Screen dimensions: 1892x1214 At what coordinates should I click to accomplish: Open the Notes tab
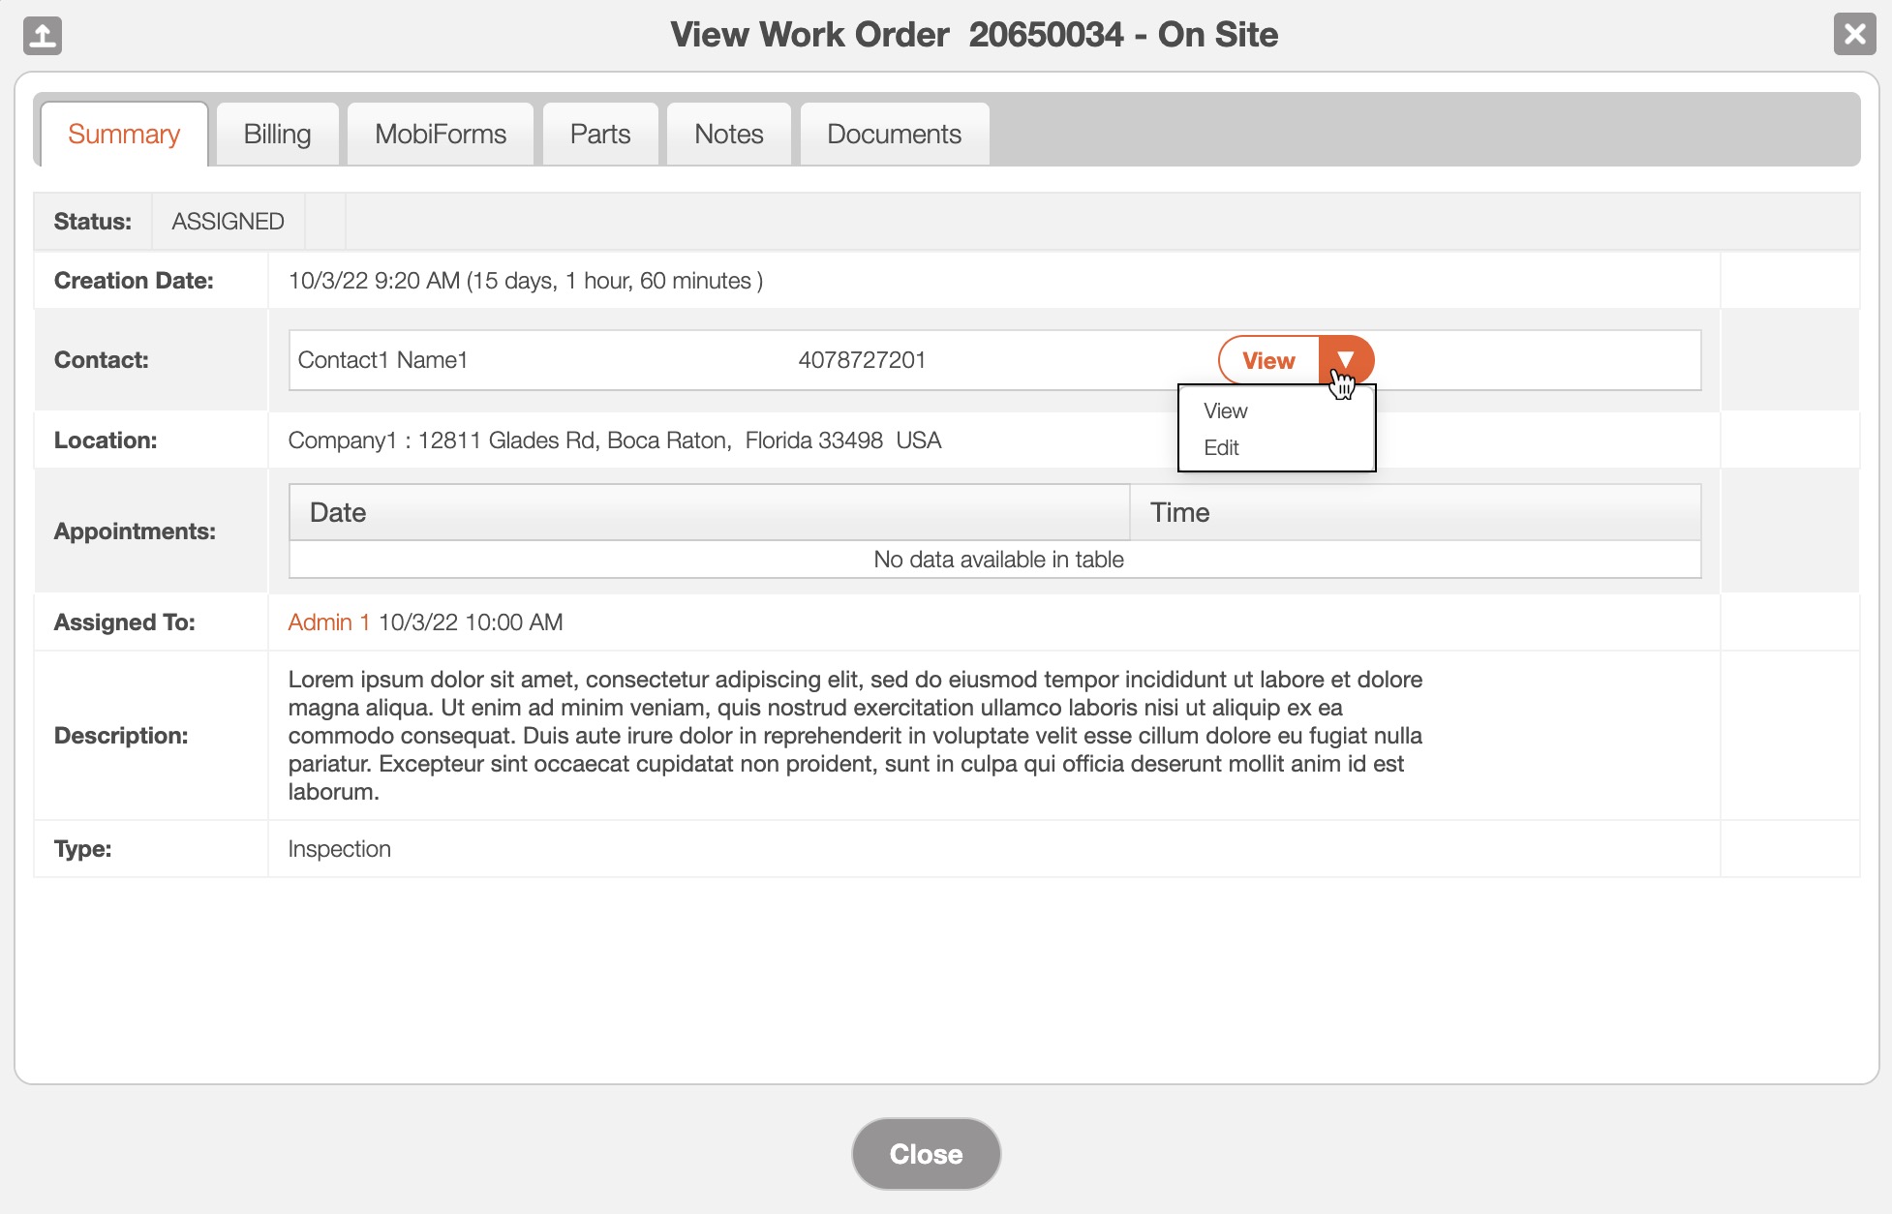[728, 134]
